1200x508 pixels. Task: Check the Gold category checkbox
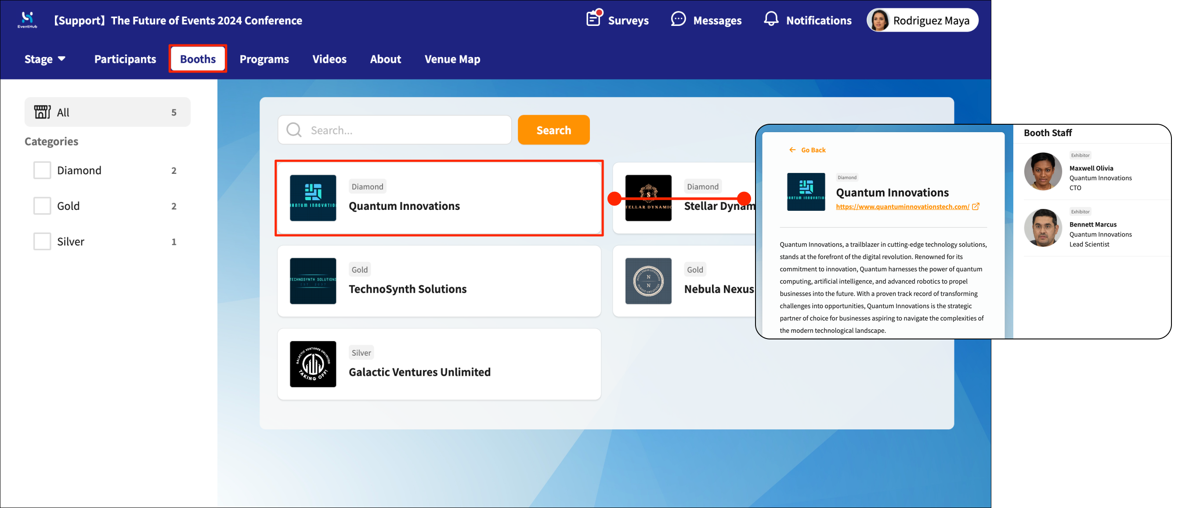[x=42, y=206]
